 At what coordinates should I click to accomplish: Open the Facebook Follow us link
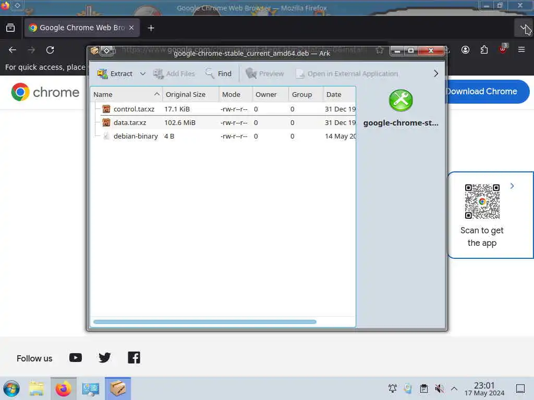coord(134,358)
